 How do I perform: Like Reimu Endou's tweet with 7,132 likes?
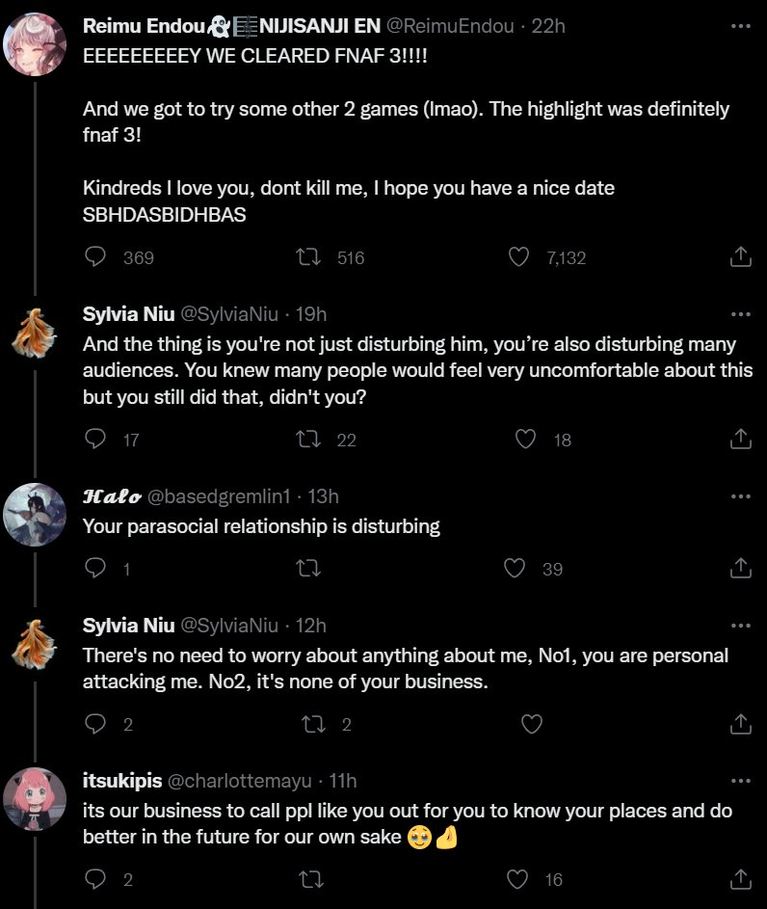(x=519, y=256)
